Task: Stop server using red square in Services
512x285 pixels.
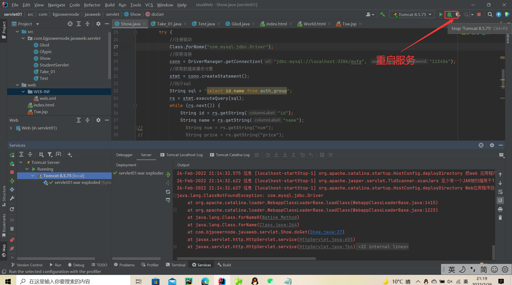Action: [12, 172]
